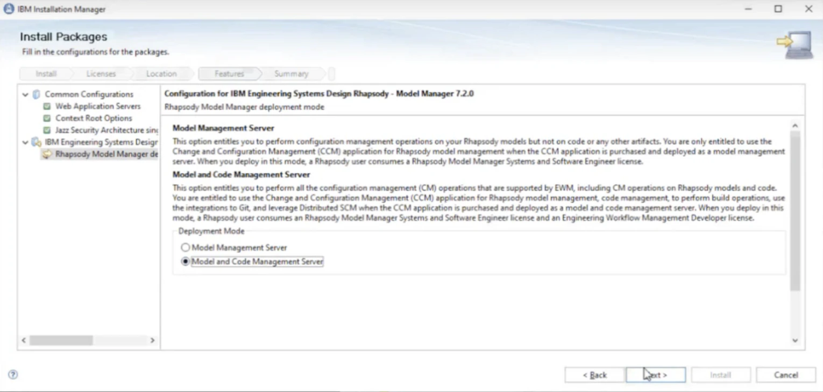Viewport: 823px width, 392px height.
Task: Click the 'Configuration for IBM Engineering Systems Design' heading
Action: tap(319, 93)
